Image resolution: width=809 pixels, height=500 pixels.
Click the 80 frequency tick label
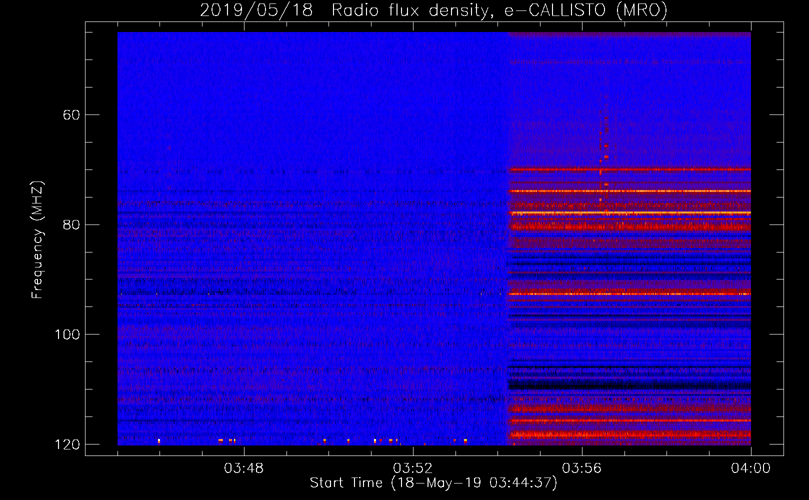[71, 224]
